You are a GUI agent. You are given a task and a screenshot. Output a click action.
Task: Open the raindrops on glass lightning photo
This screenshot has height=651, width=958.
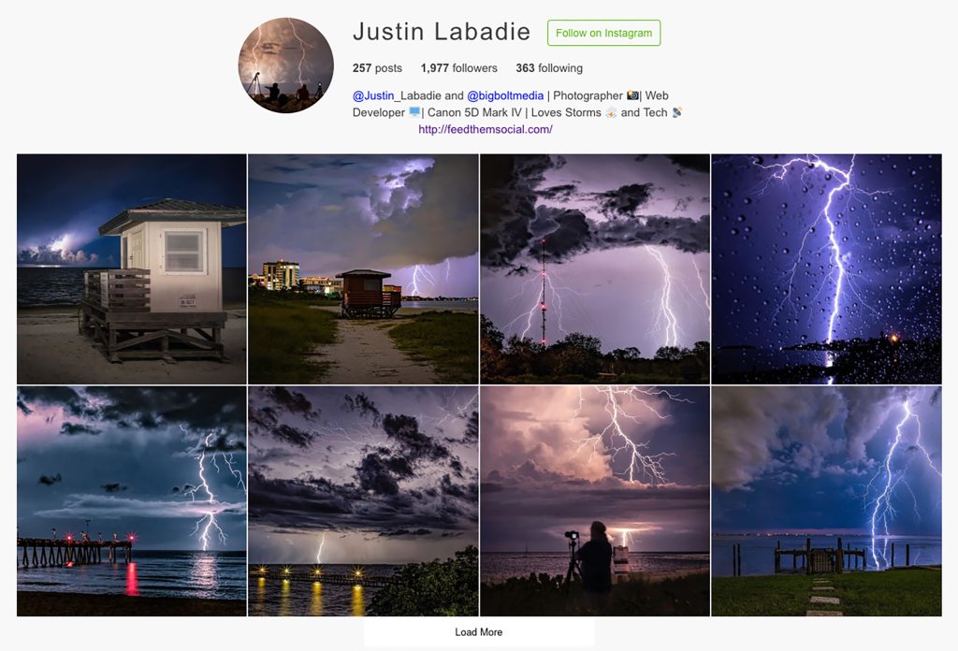pyautogui.click(x=827, y=268)
